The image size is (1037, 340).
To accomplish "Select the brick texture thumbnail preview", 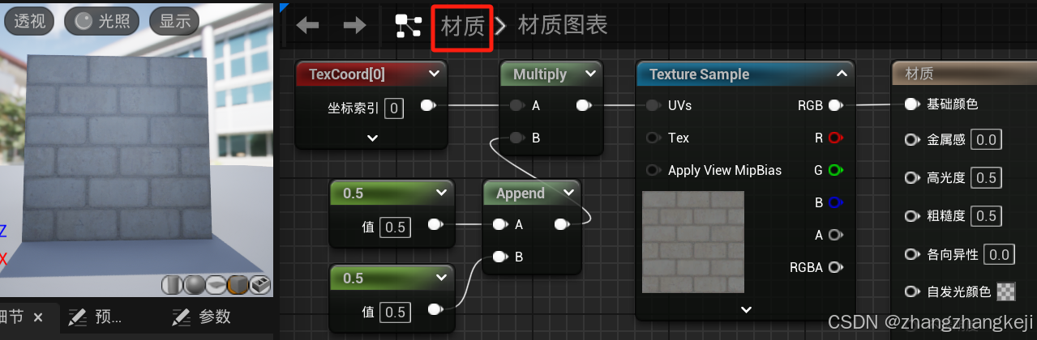I will (x=693, y=241).
